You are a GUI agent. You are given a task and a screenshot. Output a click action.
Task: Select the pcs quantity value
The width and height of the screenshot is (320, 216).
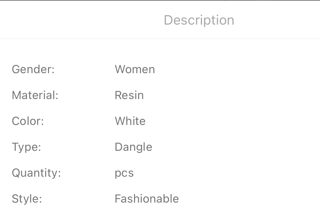[x=124, y=173]
